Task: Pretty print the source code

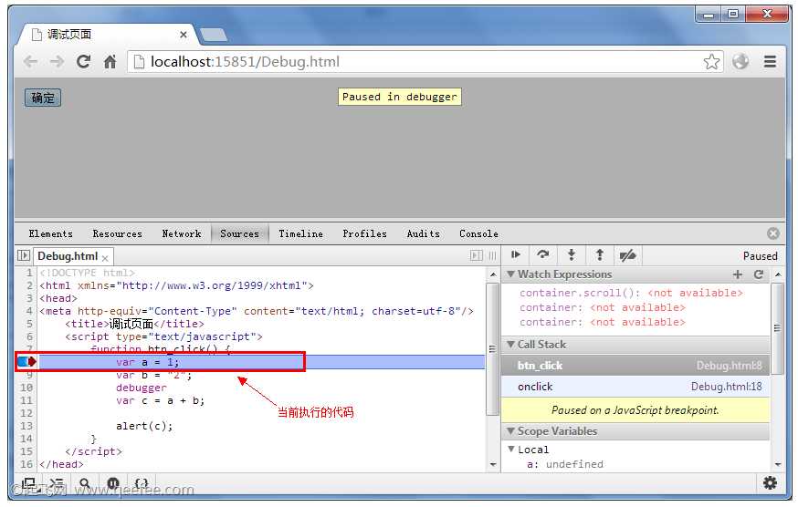Action: tap(141, 483)
